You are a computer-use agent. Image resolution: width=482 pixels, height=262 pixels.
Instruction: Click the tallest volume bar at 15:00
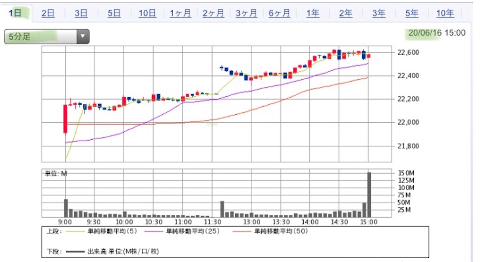point(369,195)
